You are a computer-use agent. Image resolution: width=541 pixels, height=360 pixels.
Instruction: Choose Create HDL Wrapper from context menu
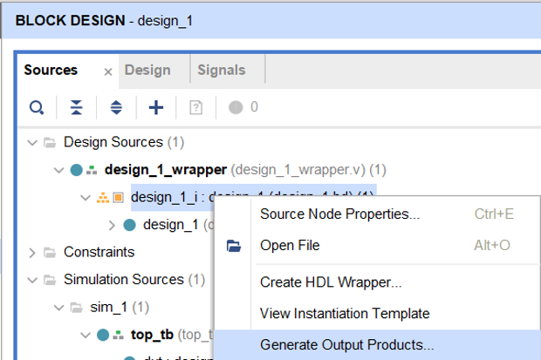pos(331,282)
